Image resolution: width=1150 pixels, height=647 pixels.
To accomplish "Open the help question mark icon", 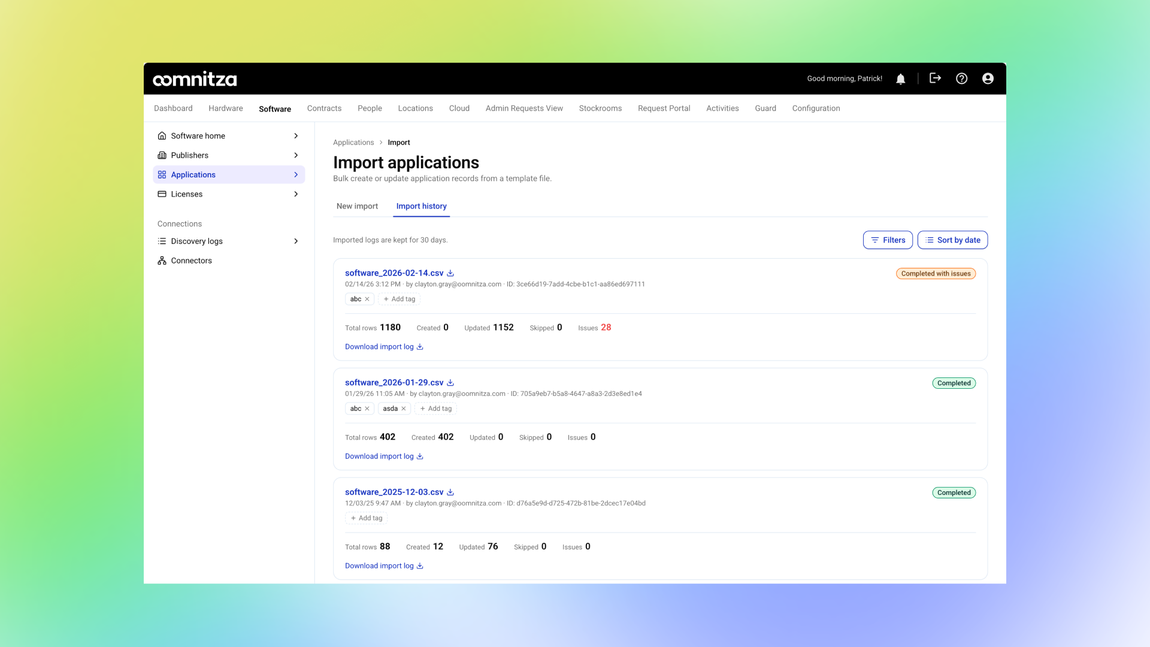I will [x=961, y=78].
